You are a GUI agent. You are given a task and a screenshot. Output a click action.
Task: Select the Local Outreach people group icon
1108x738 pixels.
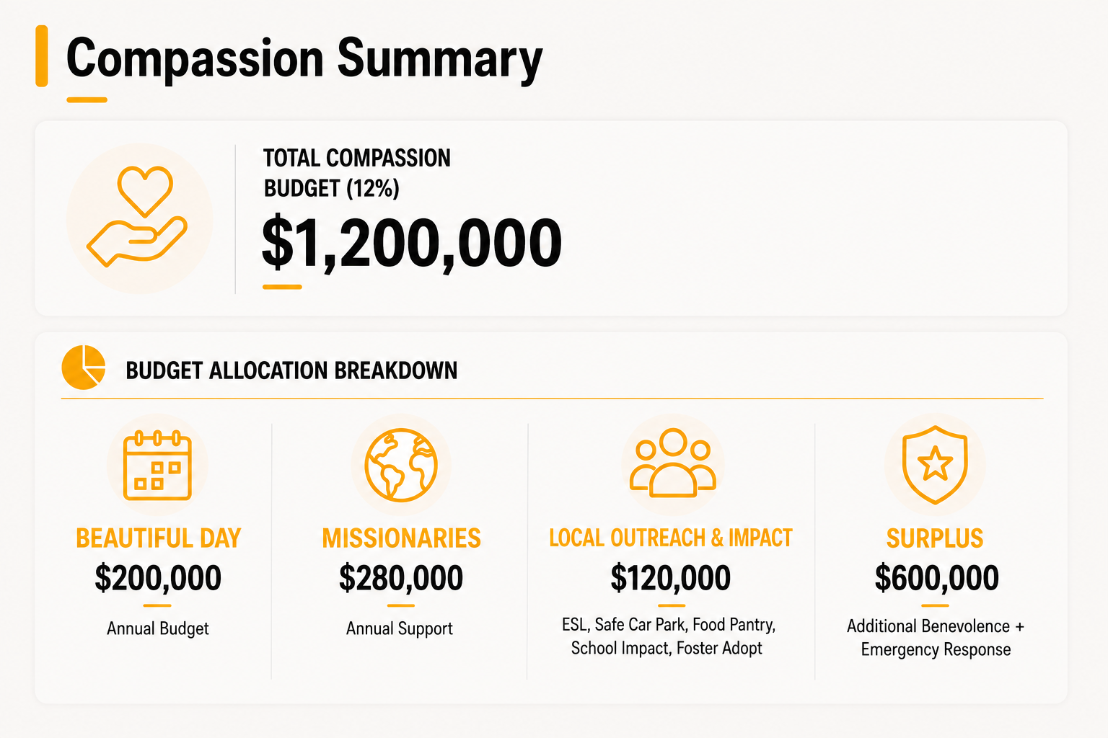pos(672,463)
